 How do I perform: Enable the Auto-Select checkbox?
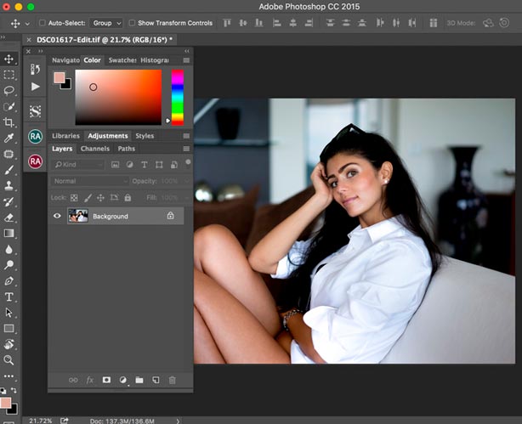[43, 23]
